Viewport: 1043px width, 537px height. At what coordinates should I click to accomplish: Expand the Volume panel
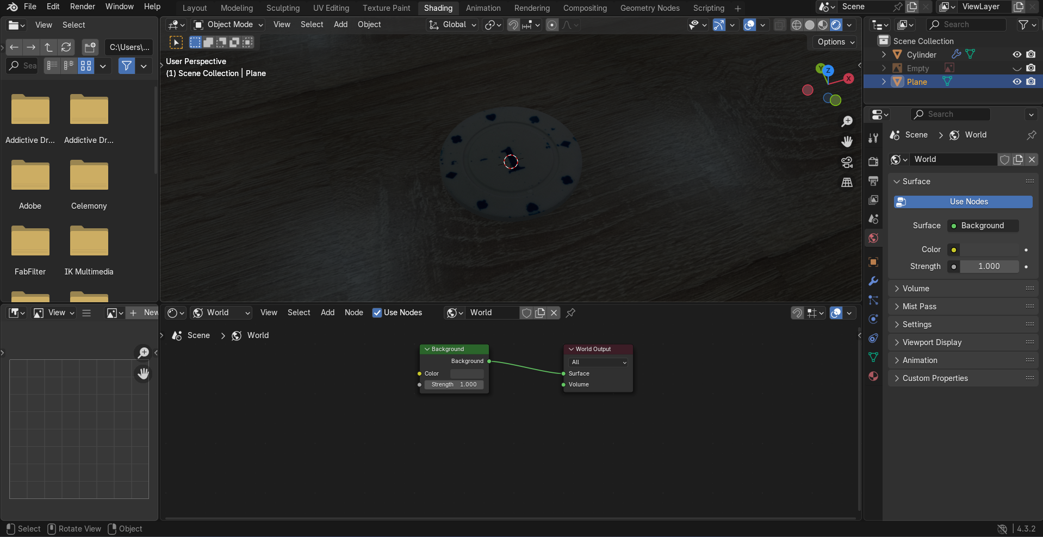coord(916,289)
